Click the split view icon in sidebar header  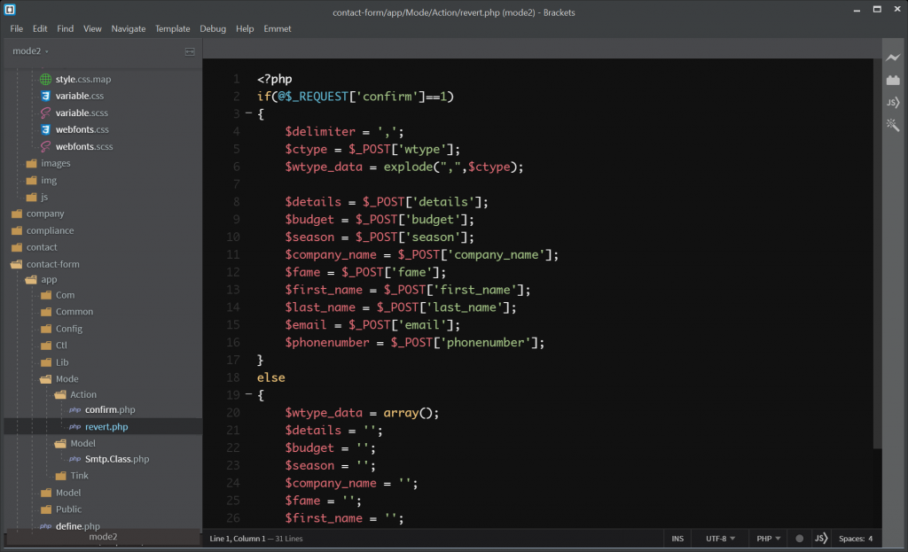[x=190, y=51]
